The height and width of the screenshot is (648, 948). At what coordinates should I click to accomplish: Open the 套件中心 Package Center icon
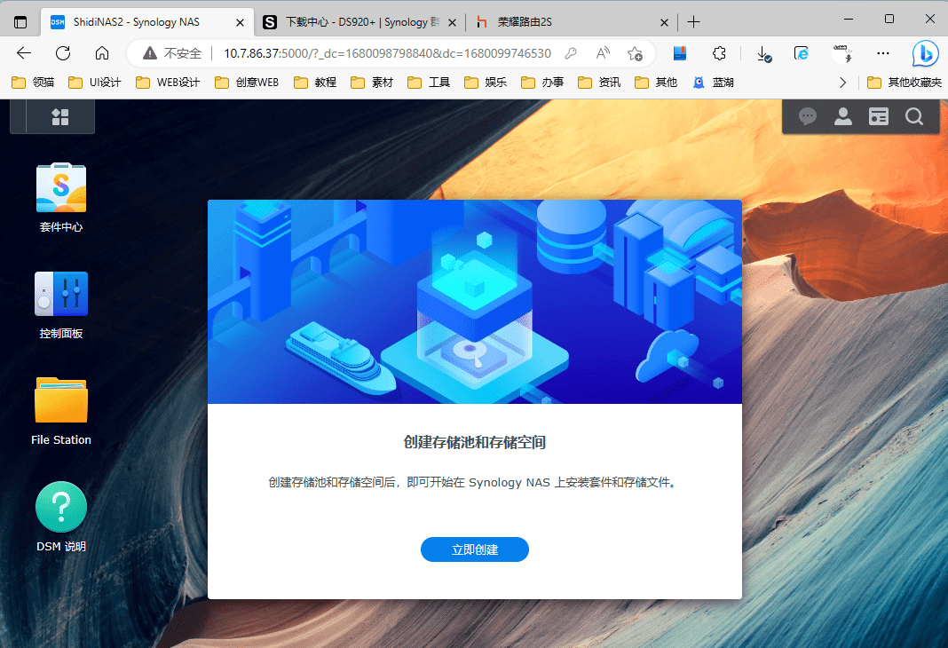click(x=60, y=188)
